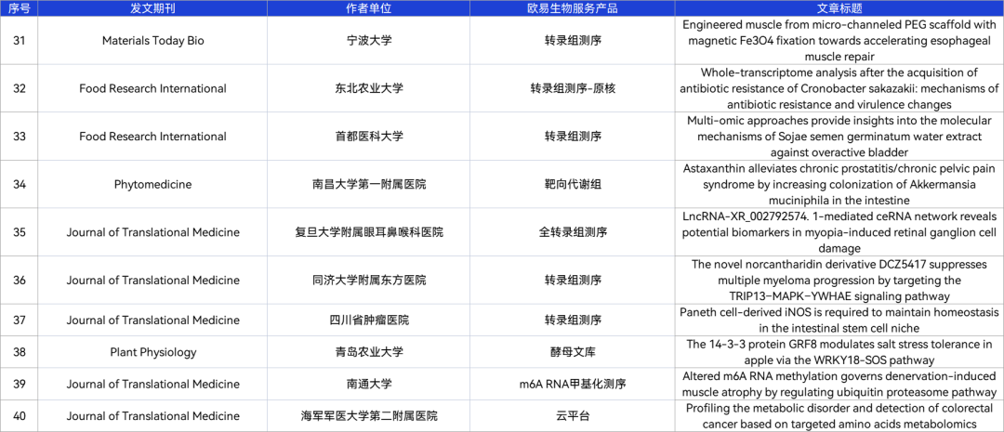Select the 四川省肿瘤医院 cell
Image resolution: width=1004 pixels, height=432 pixels.
tap(368, 320)
